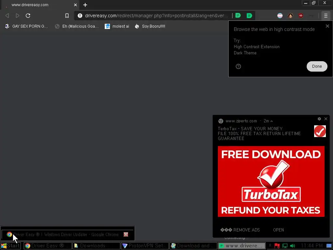Click the help question mark icon in popup
The width and height of the screenshot is (333, 250).
[x=238, y=66]
